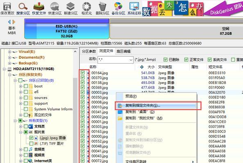The image size is (243, 163).
Task: Select the file 00552.jpg
Action: point(99,141)
